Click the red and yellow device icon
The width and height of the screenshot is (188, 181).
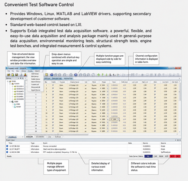click(x=25, y=75)
